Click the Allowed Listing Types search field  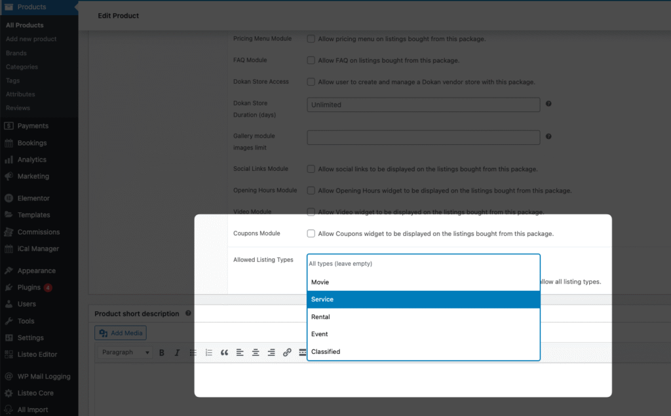[423, 263]
